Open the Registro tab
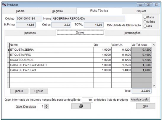Viewport: 162px width, 120px height. click(57, 11)
